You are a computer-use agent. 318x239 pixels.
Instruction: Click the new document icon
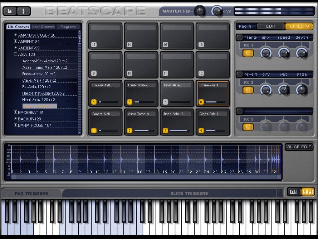pos(10,11)
